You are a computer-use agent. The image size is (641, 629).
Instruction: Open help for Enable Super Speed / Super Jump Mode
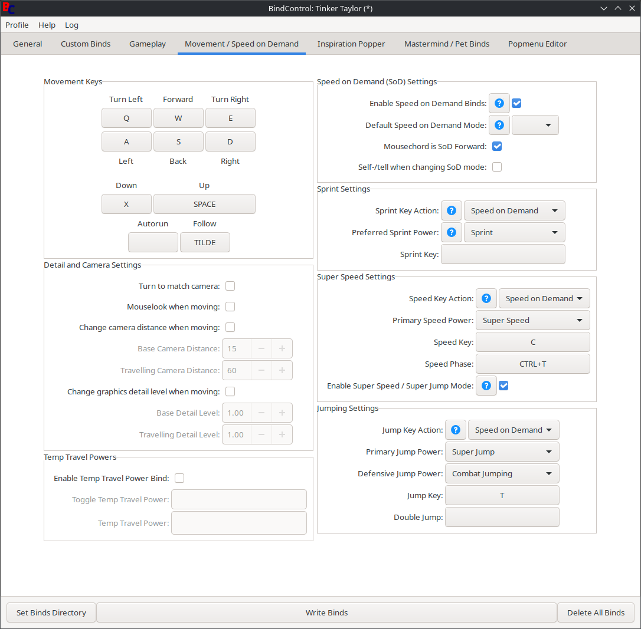[x=486, y=386]
